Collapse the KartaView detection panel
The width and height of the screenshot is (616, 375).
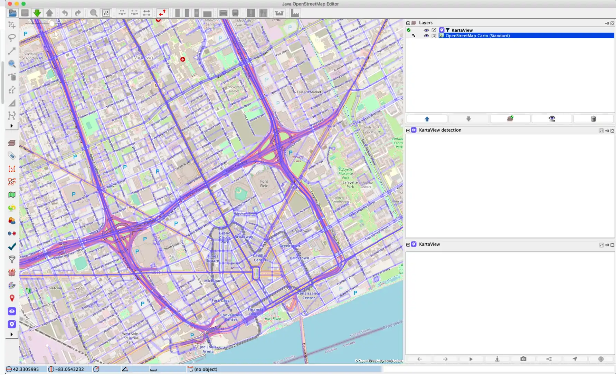tap(408, 130)
